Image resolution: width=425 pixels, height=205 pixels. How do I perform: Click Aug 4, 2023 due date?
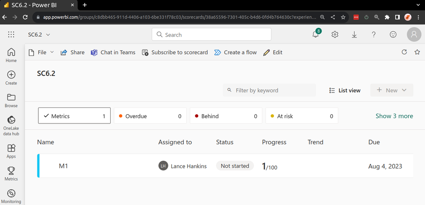(385, 166)
